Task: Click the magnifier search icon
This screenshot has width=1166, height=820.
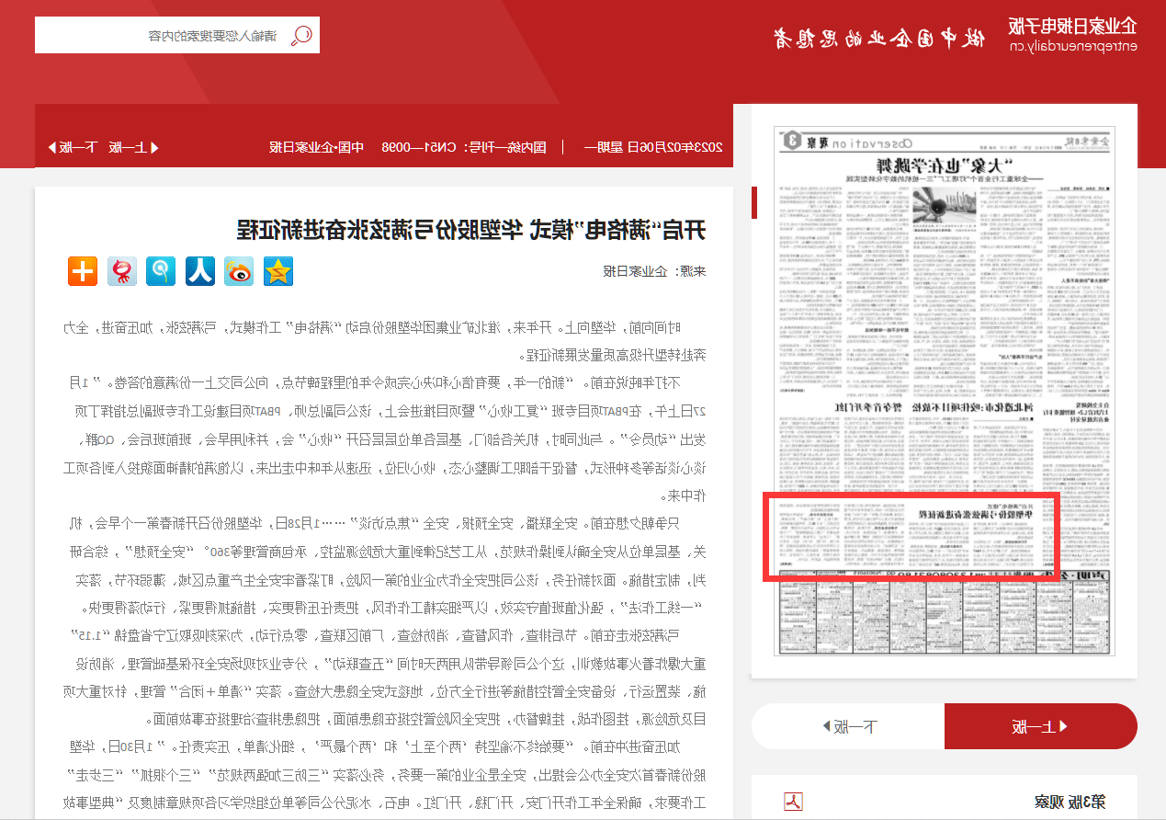Action: pos(301,36)
